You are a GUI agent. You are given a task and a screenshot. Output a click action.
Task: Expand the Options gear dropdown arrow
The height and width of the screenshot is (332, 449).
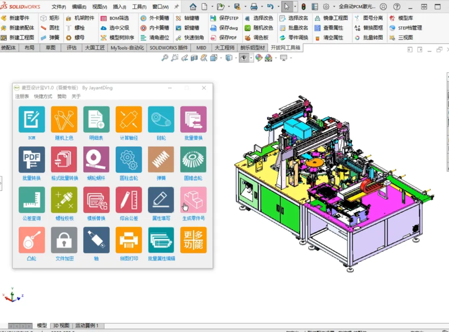334,7
